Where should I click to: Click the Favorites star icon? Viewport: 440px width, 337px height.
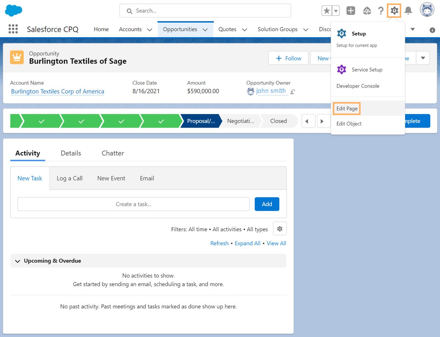point(327,11)
